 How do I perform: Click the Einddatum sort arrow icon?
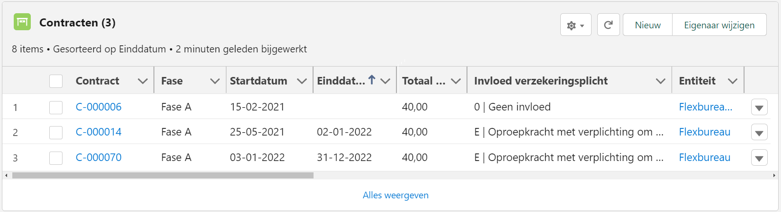tap(372, 80)
